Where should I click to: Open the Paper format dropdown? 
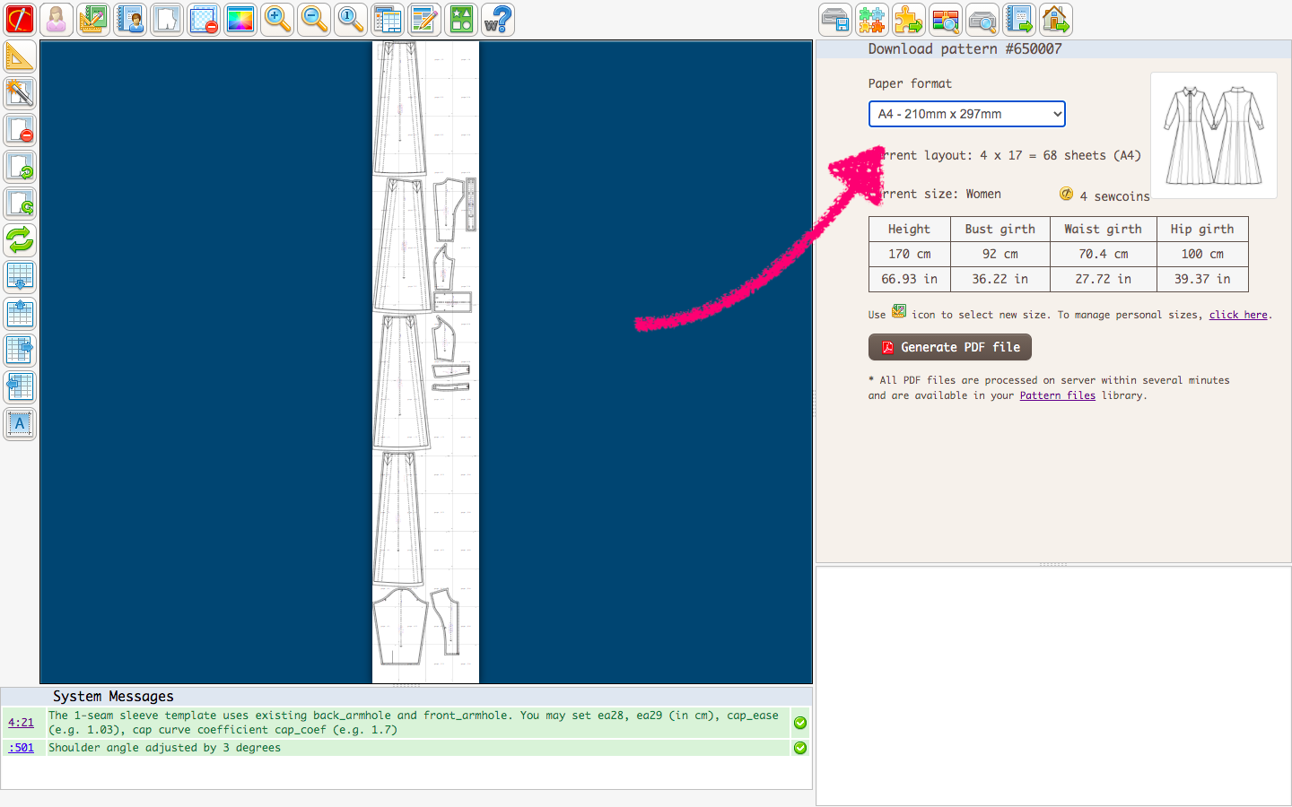(966, 114)
